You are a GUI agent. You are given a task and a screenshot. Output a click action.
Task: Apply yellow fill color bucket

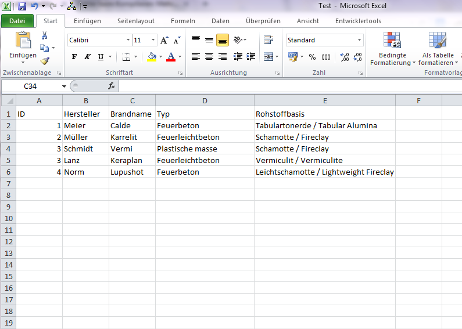(x=152, y=57)
